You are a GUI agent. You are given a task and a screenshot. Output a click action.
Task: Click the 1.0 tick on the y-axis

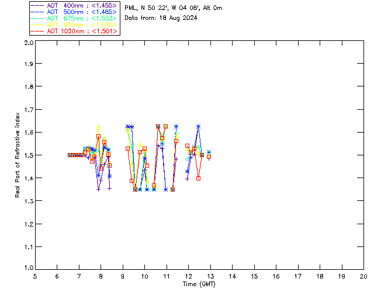tap(29, 267)
